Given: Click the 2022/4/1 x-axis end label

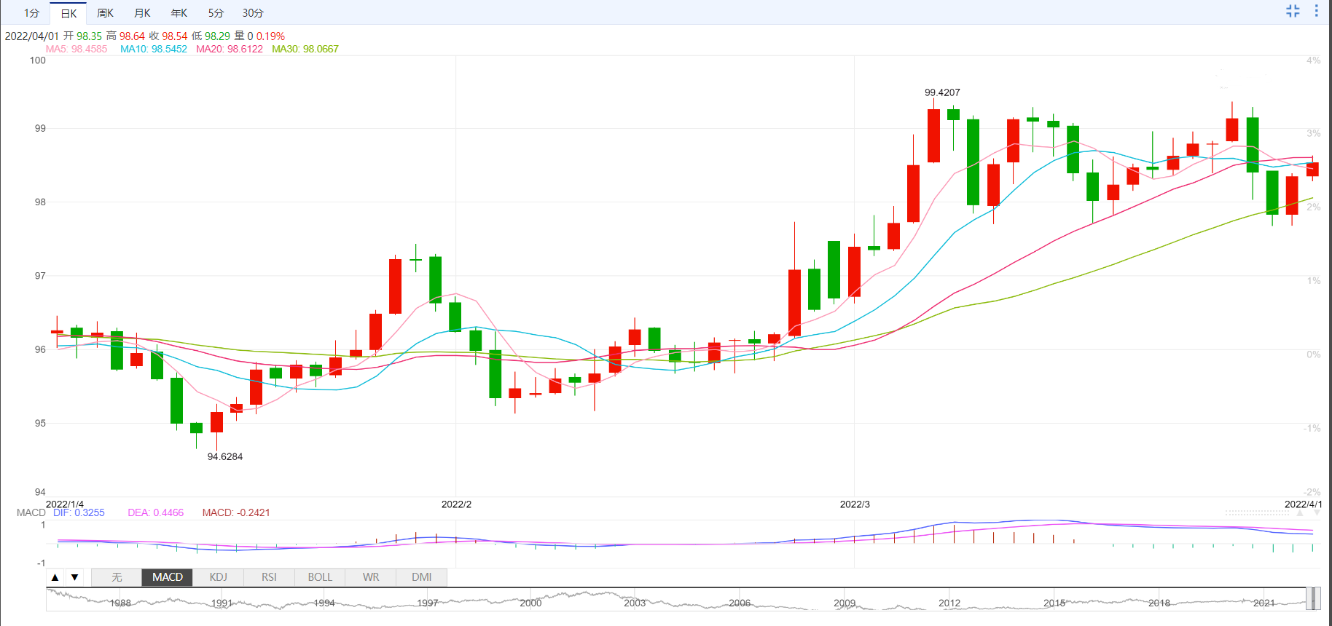Looking at the screenshot, I should [x=1303, y=504].
